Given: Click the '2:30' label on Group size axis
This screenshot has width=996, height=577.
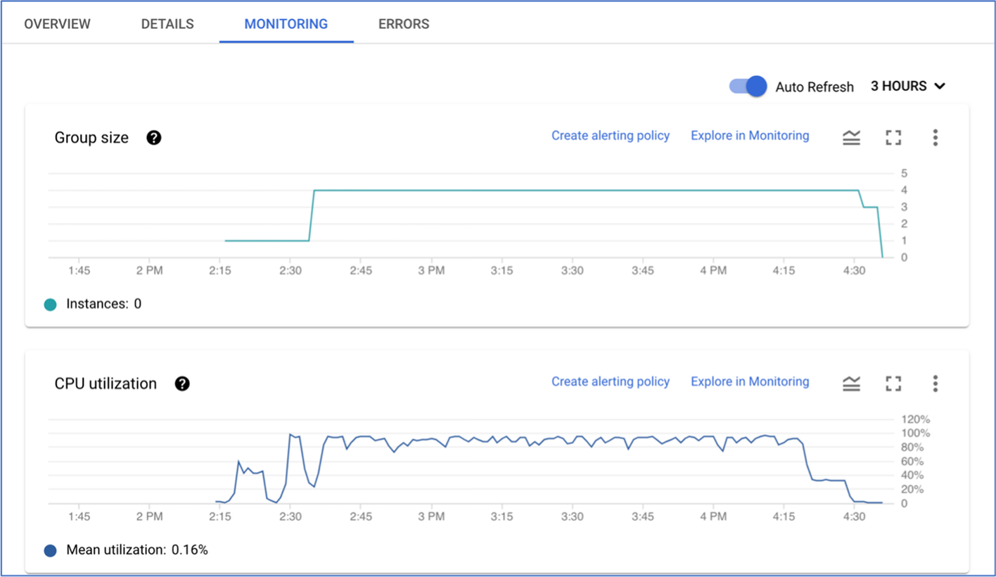Looking at the screenshot, I should click(290, 270).
